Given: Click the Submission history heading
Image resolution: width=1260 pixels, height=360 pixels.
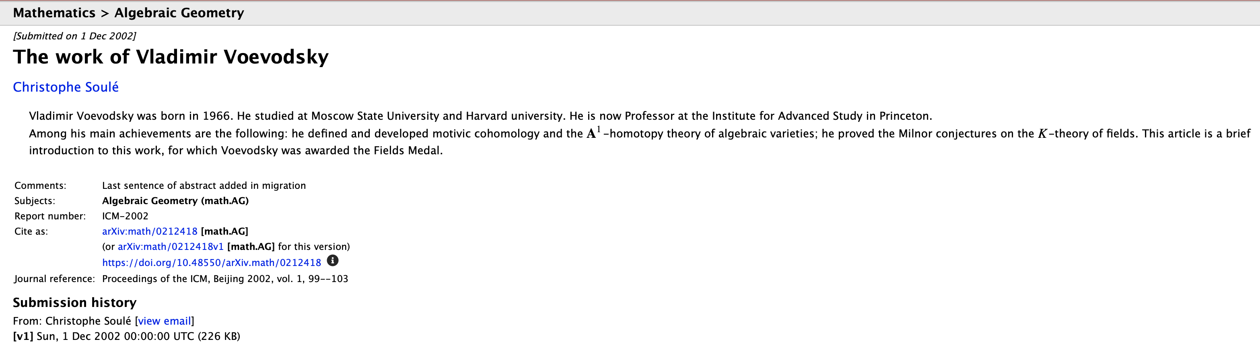Looking at the screenshot, I should tap(74, 303).
